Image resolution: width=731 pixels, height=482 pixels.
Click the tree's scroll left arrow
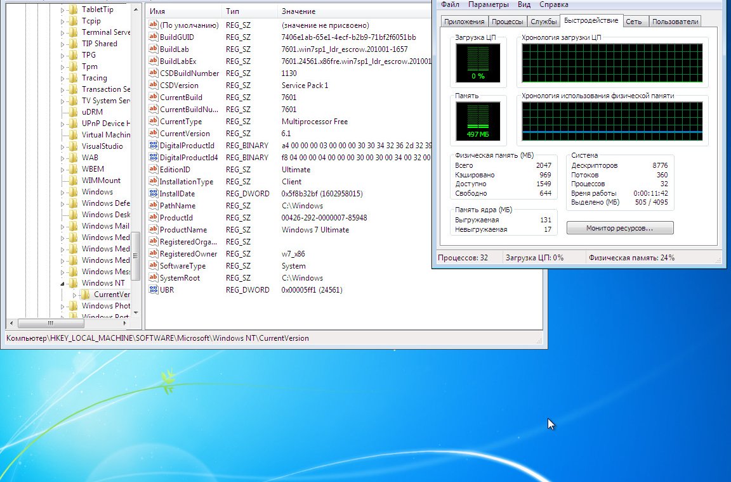(x=11, y=323)
